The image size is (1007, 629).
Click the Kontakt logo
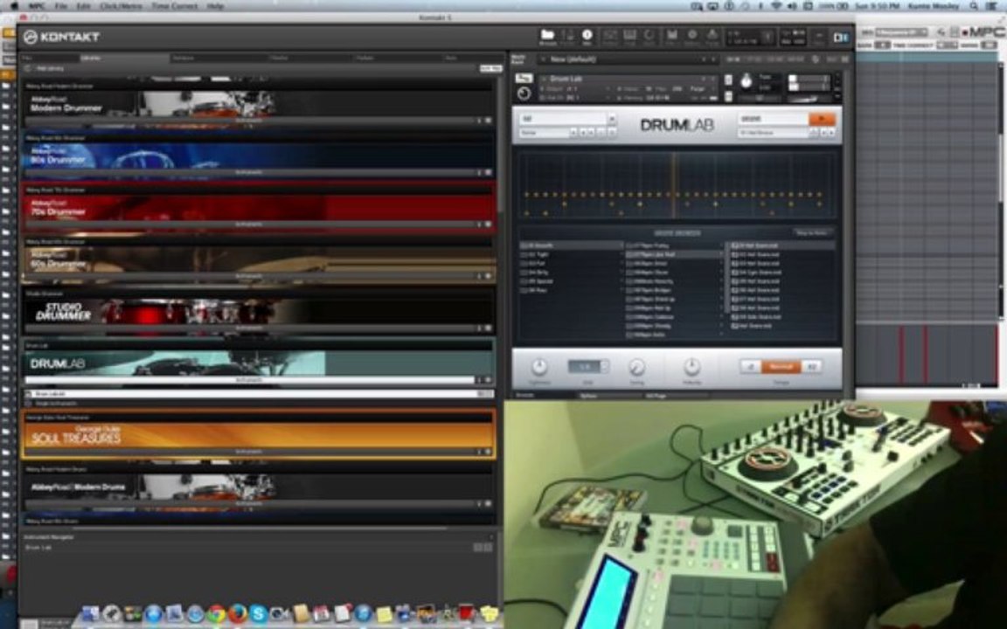(x=62, y=37)
